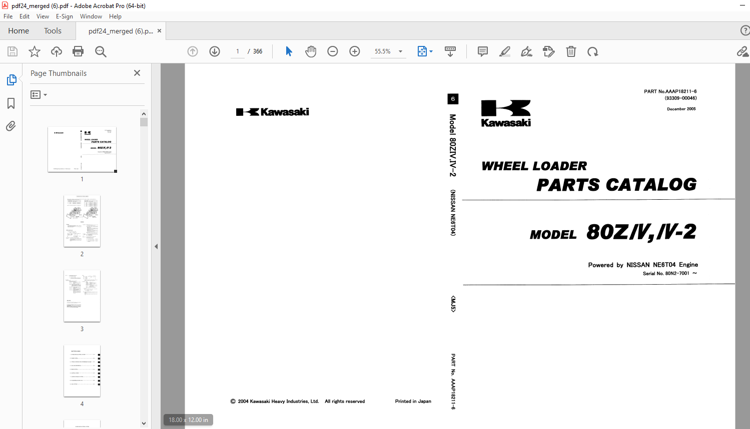Close the pdf24_merged document tab
Screen dimensions: 750x429
[159, 31]
